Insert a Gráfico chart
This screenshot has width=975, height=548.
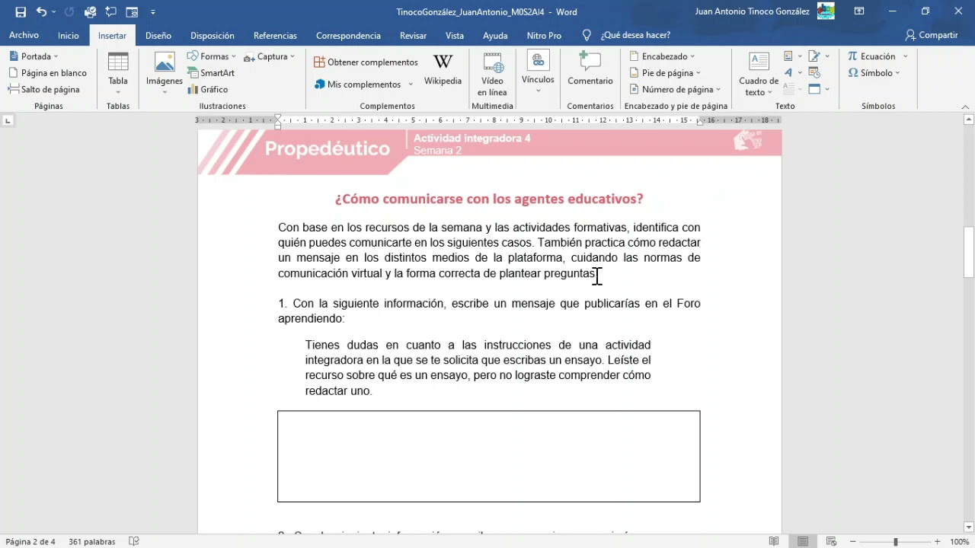[x=207, y=89]
